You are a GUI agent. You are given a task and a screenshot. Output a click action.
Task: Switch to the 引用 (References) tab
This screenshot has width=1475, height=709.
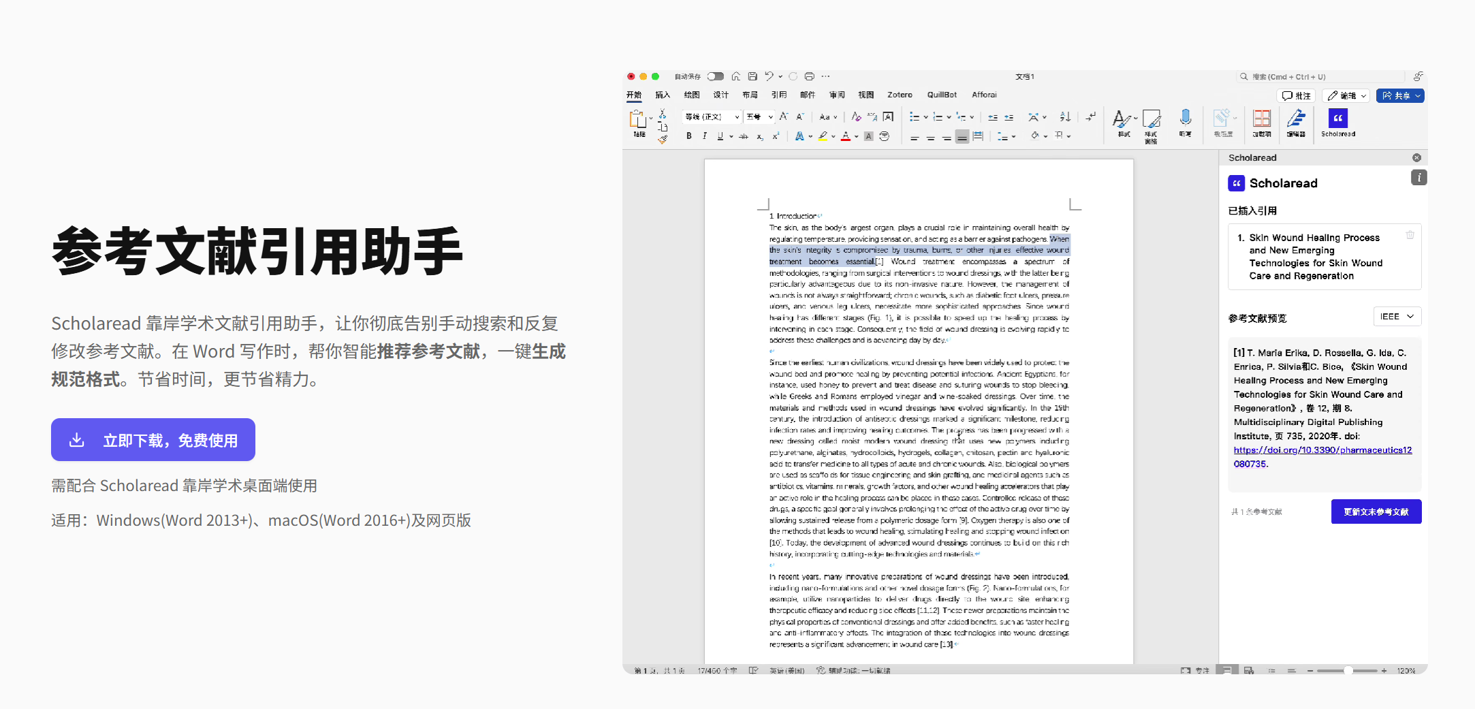pos(779,95)
